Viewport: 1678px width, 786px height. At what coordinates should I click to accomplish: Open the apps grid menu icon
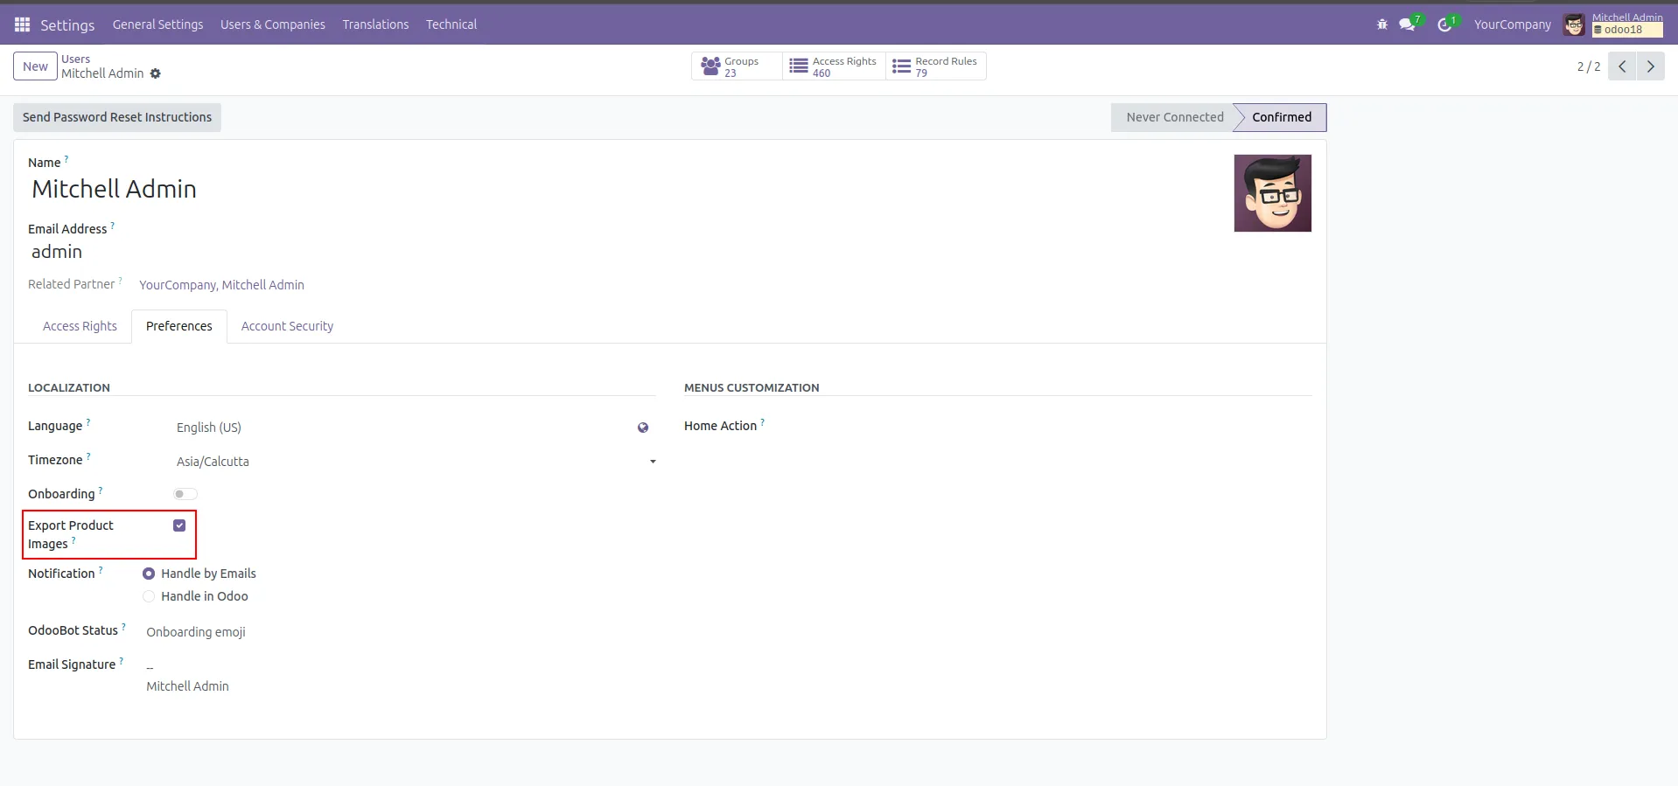[x=22, y=24]
